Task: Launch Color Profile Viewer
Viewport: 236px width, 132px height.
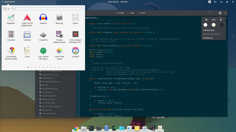Action: [x=60, y=51]
